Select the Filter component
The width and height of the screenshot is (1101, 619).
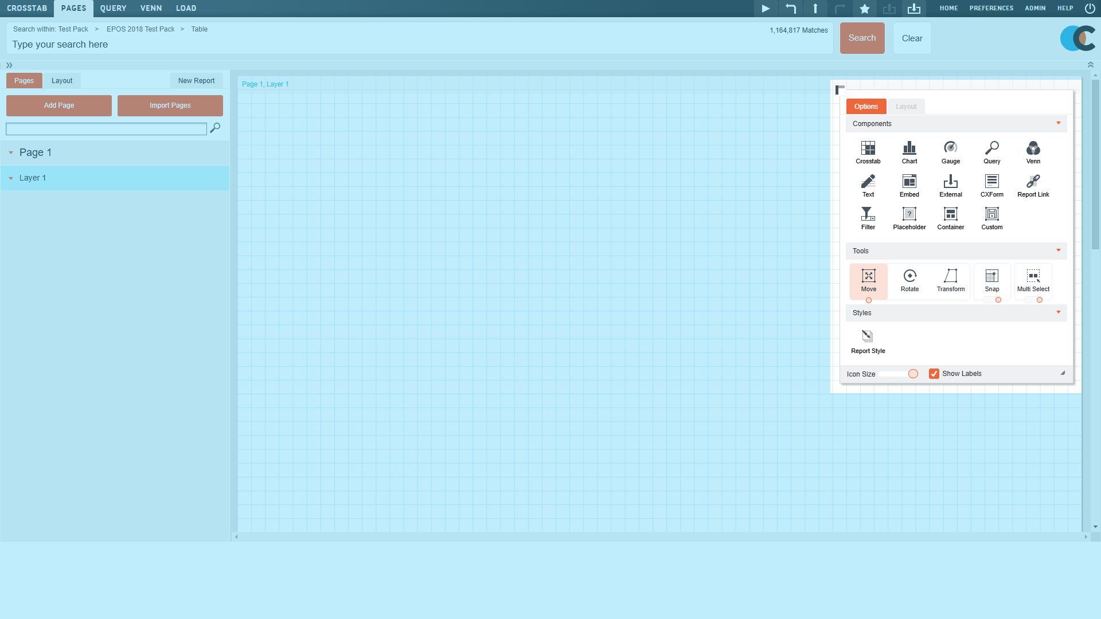pos(868,218)
